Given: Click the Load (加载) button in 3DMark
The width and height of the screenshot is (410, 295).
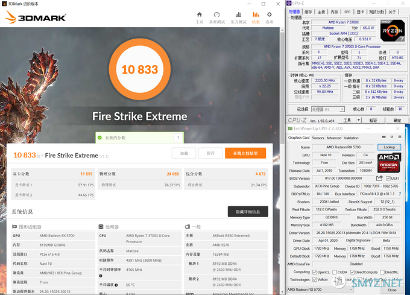Looking at the screenshot, I should tap(184, 153).
